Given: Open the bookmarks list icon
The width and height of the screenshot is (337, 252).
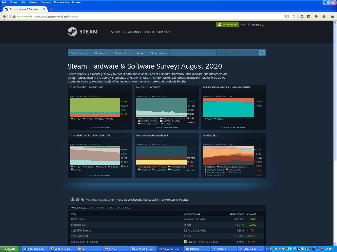Looking at the screenshot, I should point(309,16).
